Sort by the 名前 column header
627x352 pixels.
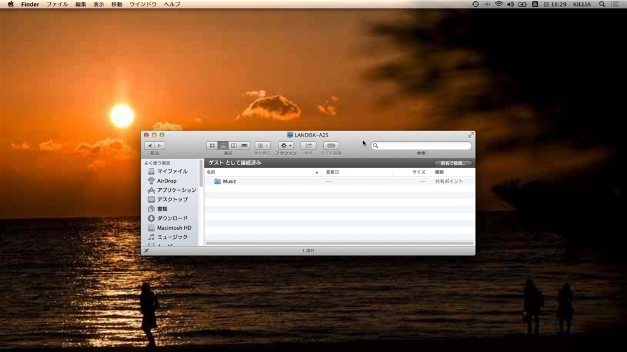pyautogui.click(x=263, y=172)
